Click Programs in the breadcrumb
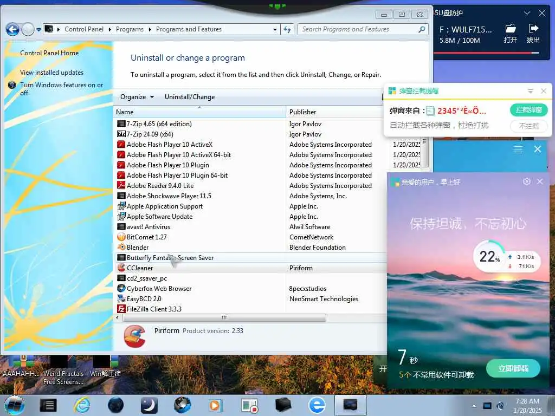The image size is (555, 416). 130,29
